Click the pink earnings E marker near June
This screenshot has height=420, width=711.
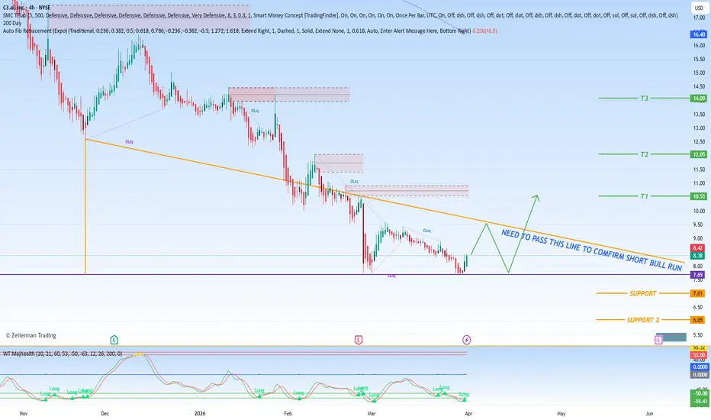[659, 340]
